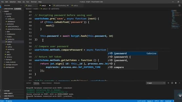Switch to the auth.js editor tab
The image size is (182, 102).
pos(75,6)
